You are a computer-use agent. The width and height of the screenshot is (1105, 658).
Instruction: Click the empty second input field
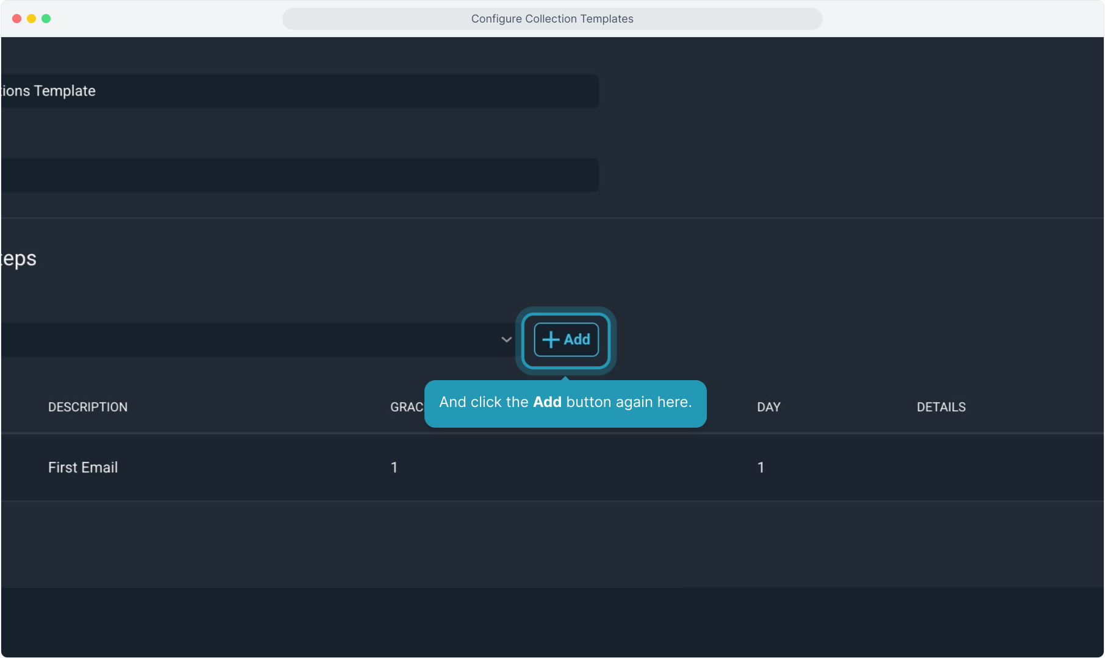(x=299, y=175)
